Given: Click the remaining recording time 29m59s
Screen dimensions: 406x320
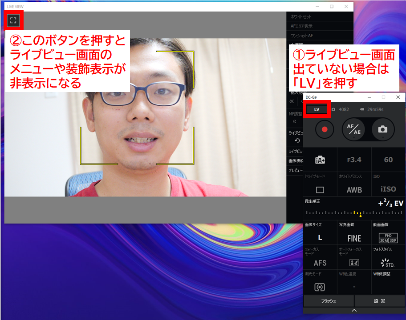Looking at the screenshot, I should pyautogui.click(x=375, y=109).
